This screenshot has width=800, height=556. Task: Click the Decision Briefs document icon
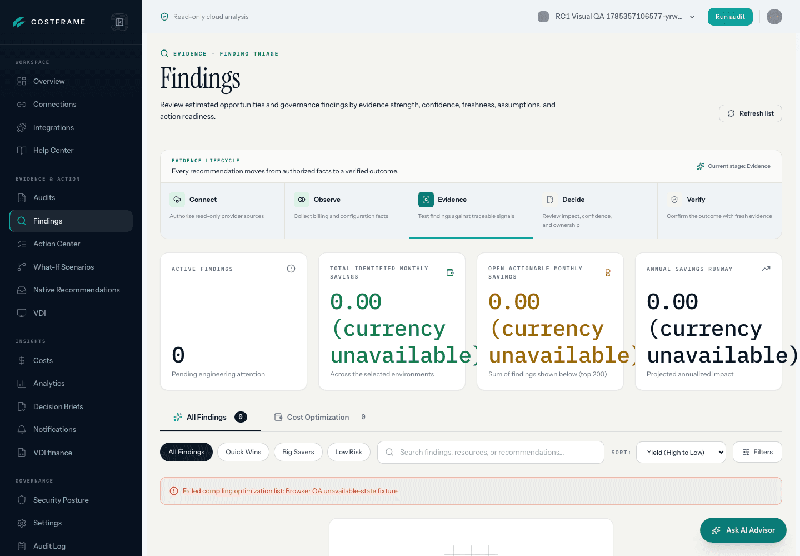(x=22, y=406)
